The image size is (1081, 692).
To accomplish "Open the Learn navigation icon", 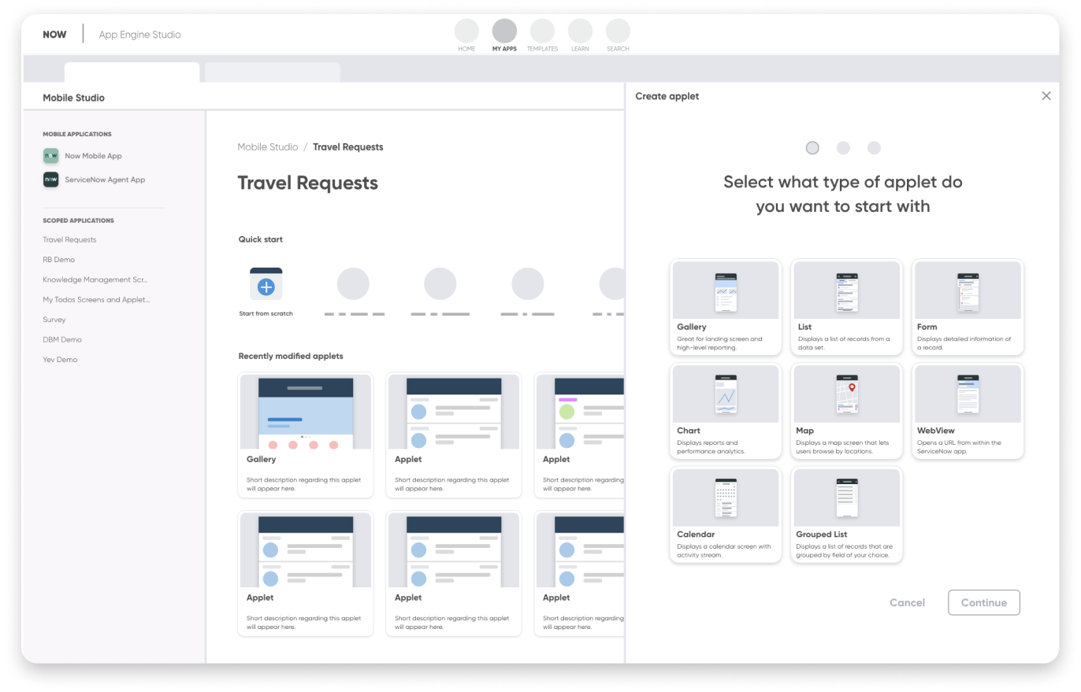I will [x=580, y=31].
